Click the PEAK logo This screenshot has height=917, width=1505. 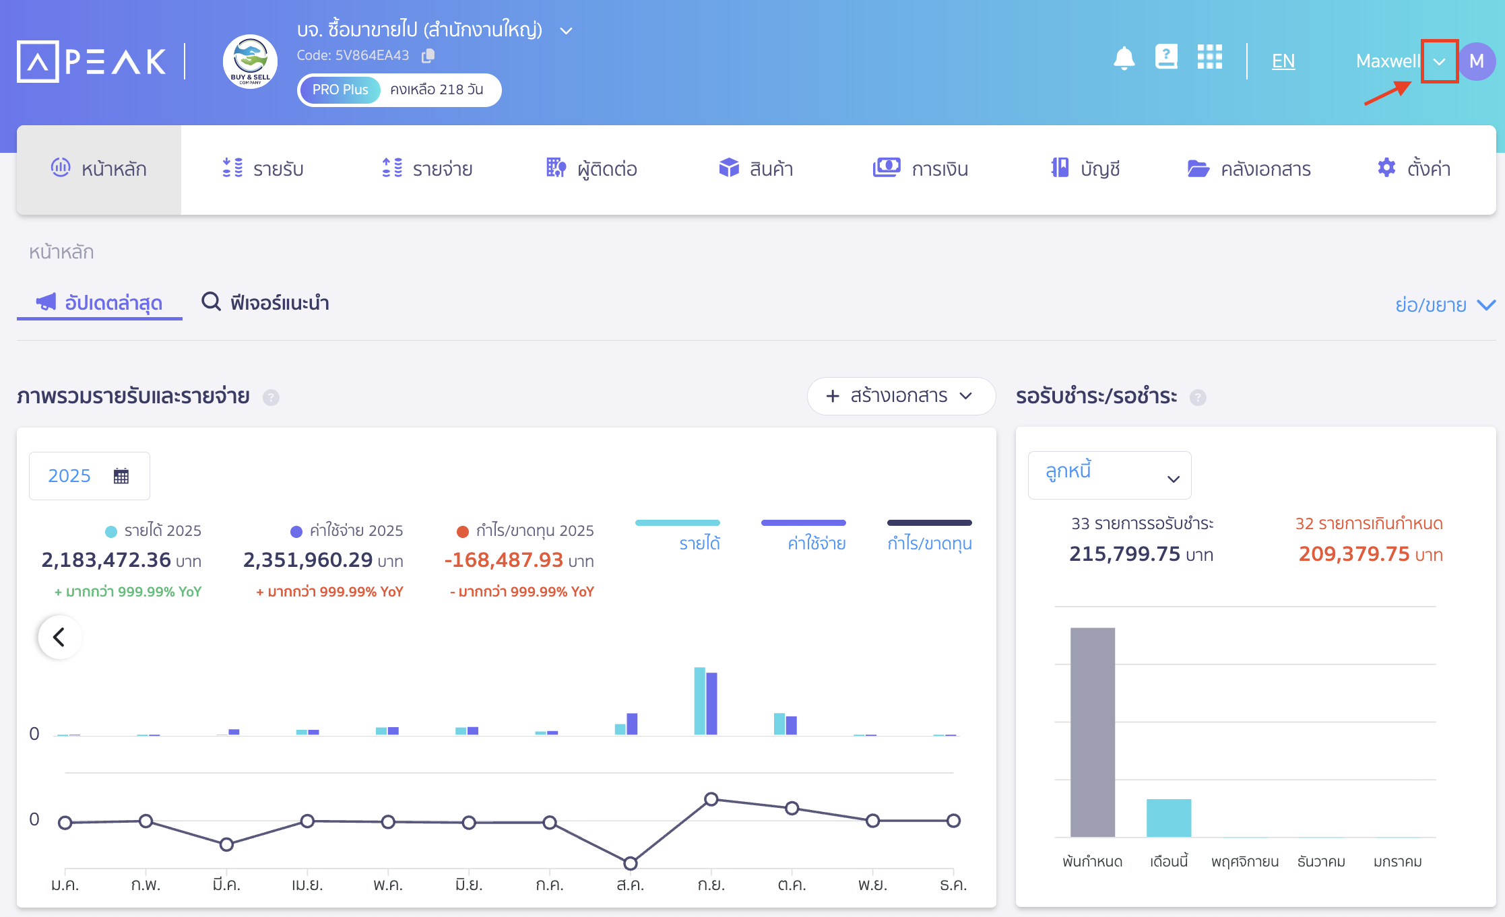tap(92, 61)
